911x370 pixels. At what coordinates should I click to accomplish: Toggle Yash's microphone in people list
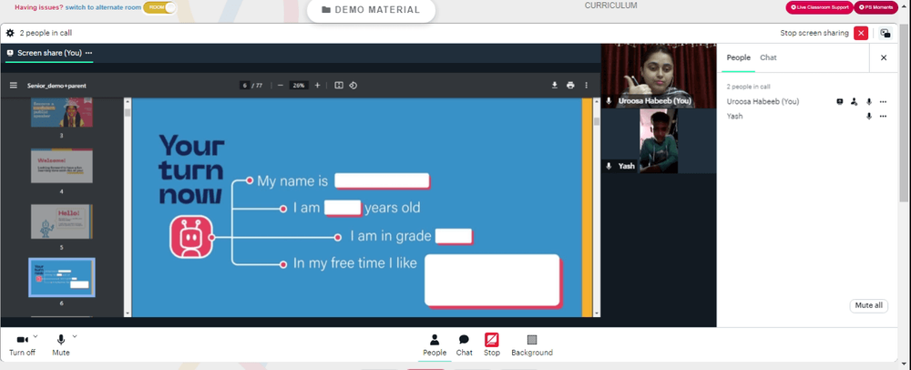click(869, 116)
